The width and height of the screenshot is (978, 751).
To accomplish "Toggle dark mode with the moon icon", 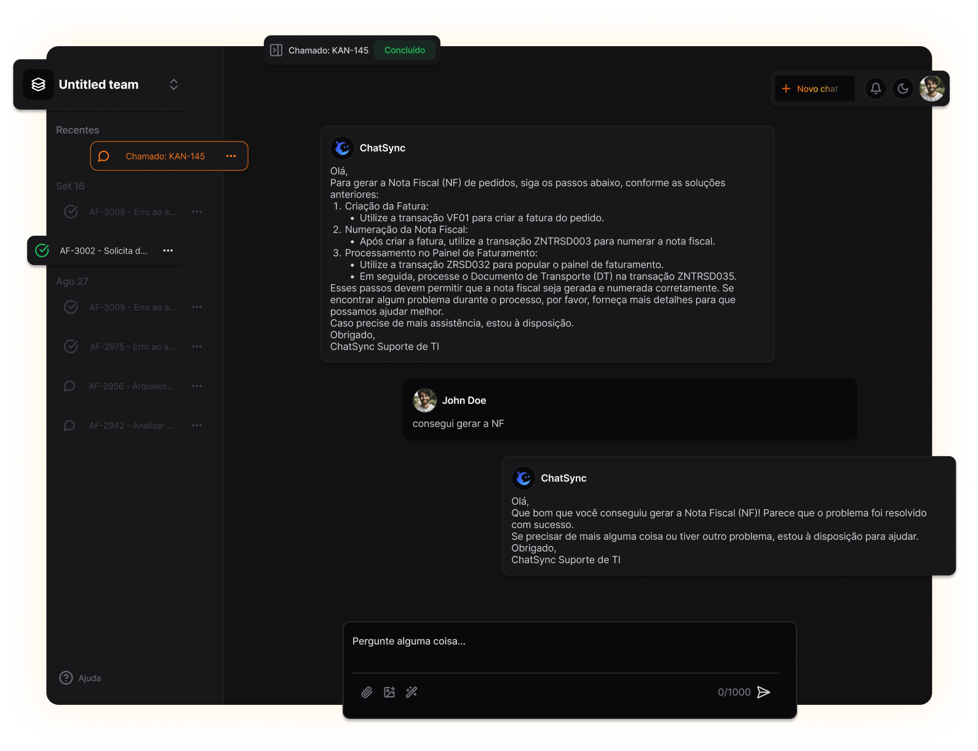I will click(x=903, y=89).
